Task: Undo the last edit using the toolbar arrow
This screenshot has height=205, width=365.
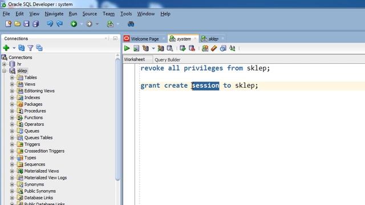Action: click(x=50, y=24)
